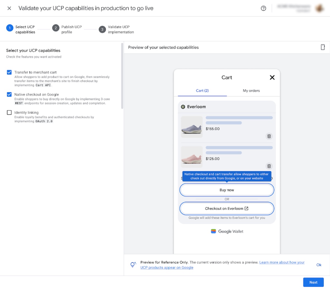Click the Everloom merchant name
Viewport: 330px width, 289px height.
[x=196, y=107]
